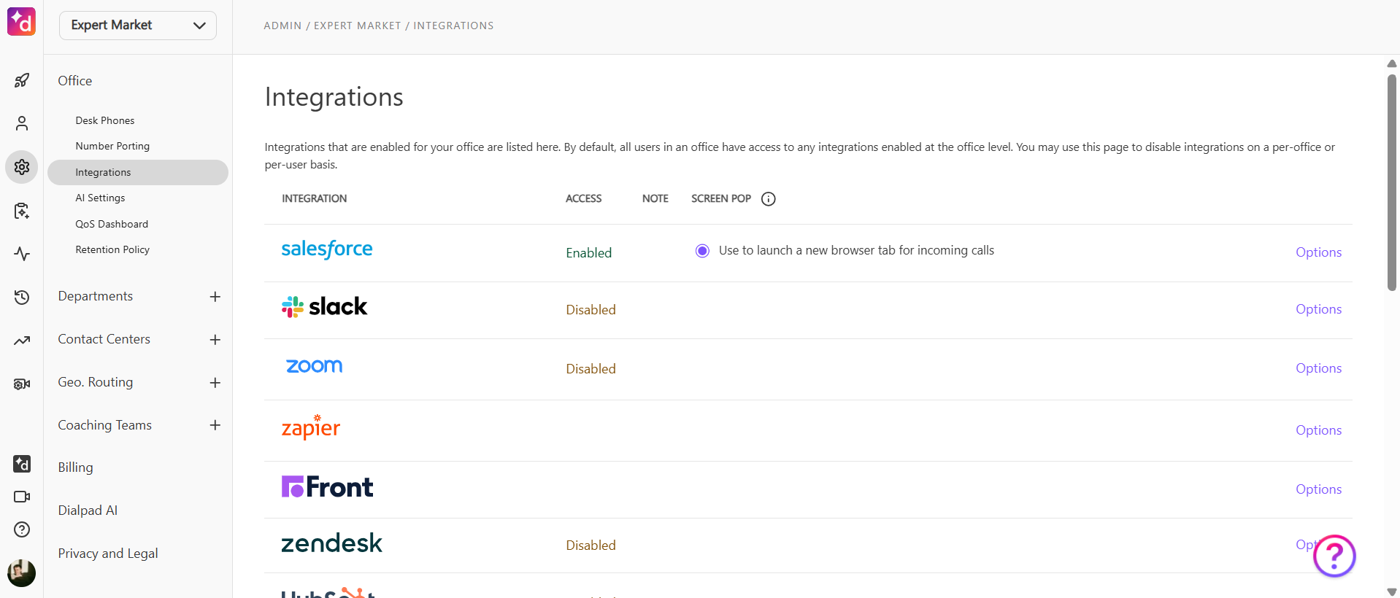Click Zoom Disabled status text
The height and width of the screenshot is (598, 1400).
click(591, 369)
